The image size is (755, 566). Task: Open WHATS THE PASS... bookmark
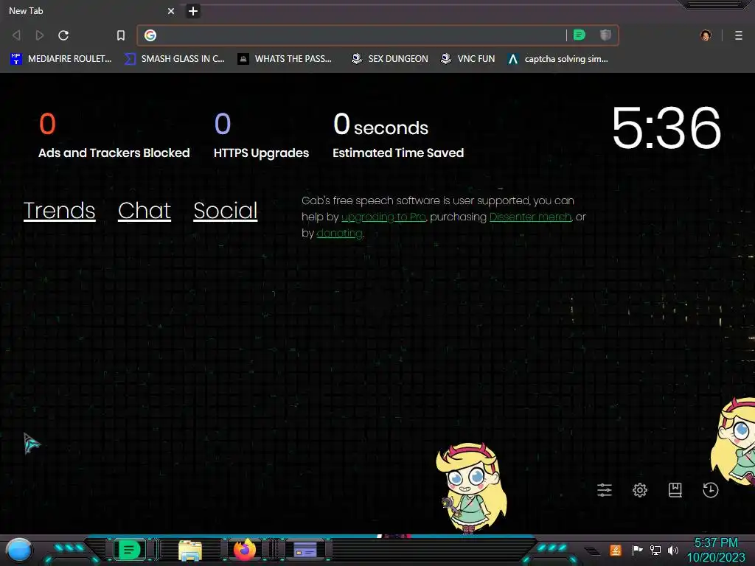tap(285, 59)
